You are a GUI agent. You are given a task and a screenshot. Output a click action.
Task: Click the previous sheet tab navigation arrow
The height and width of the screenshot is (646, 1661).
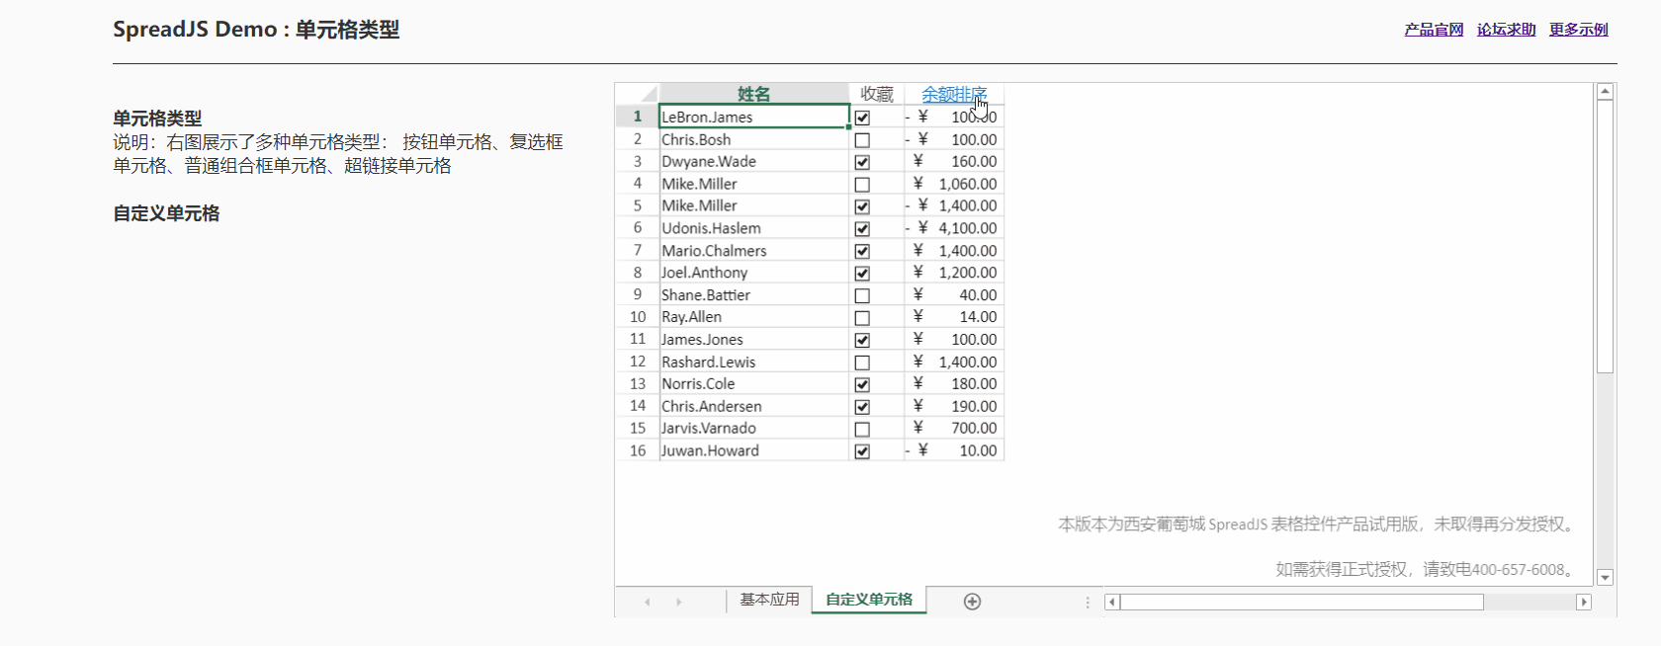648,602
